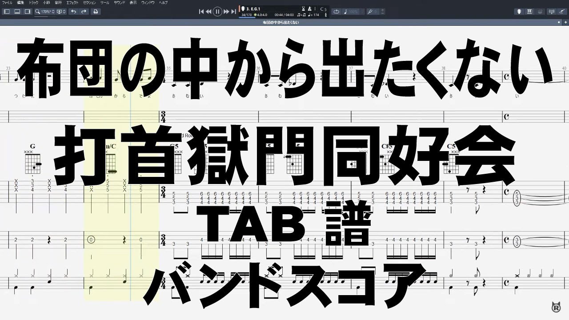Click the bar number 35 marker

pyautogui.click(x=168, y=68)
